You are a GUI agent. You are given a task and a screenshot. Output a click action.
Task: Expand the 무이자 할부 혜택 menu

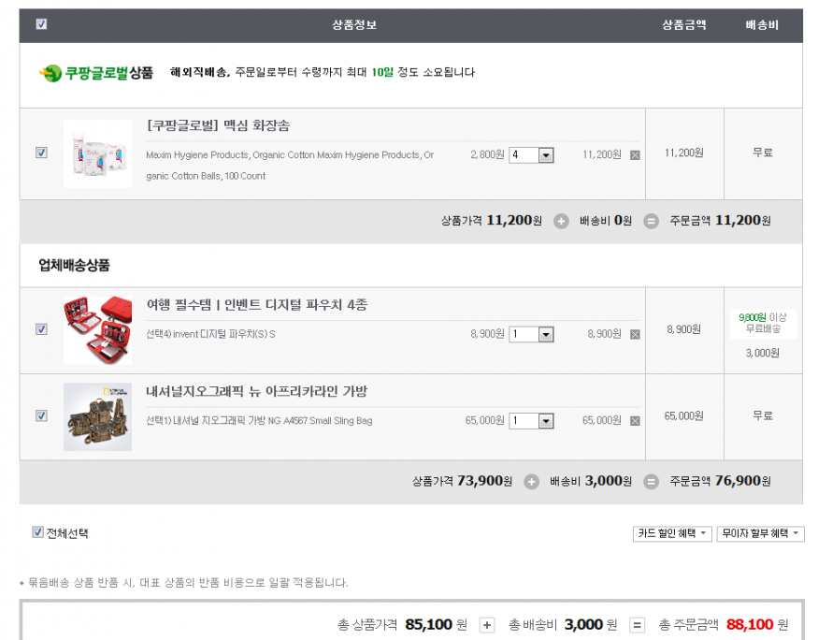[x=760, y=533]
